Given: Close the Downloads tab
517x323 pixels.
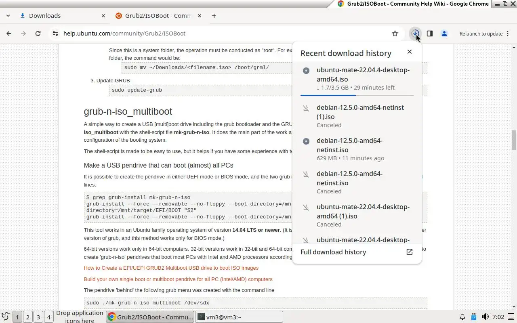Looking at the screenshot, I should [103, 16].
